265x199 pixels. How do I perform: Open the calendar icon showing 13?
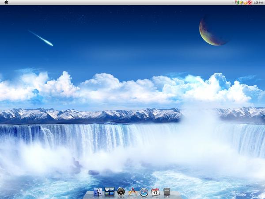click(x=155, y=192)
